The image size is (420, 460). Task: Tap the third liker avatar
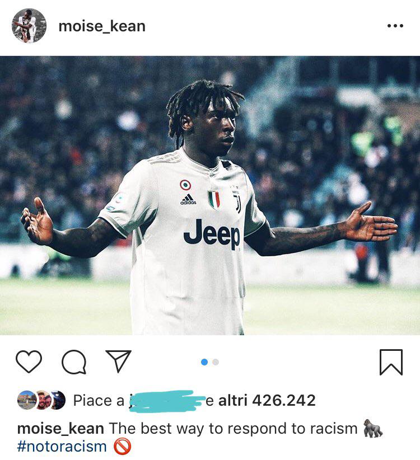coord(58,400)
